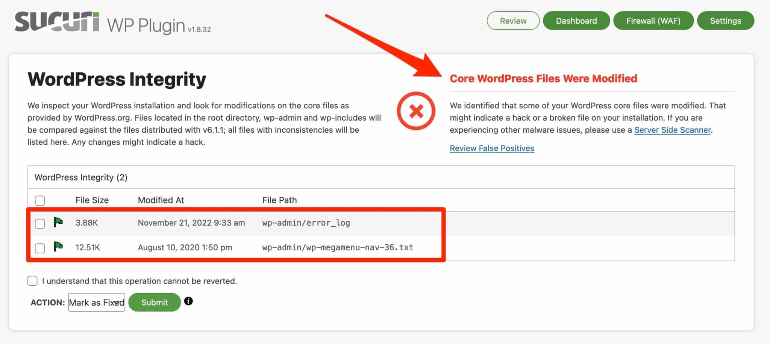The width and height of the screenshot is (770, 344).
Task: Go to the Dashboard tab
Action: coord(576,21)
